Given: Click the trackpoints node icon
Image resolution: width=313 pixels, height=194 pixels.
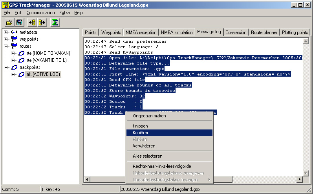Looking at the screenshot, I should pyautogui.click(x=14, y=67).
